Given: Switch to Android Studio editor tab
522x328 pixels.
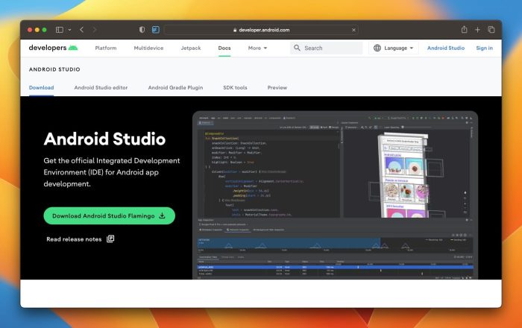Looking at the screenshot, I should (101, 87).
